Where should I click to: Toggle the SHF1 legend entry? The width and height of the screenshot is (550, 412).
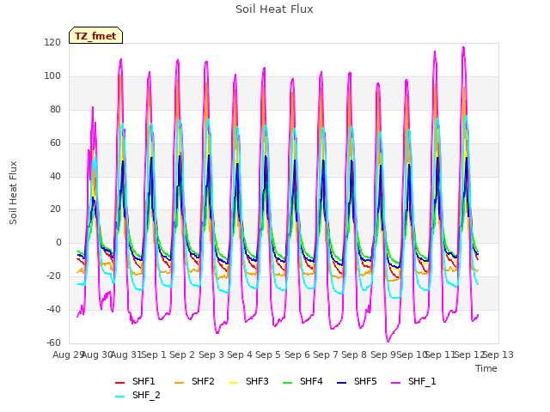point(135,381)
